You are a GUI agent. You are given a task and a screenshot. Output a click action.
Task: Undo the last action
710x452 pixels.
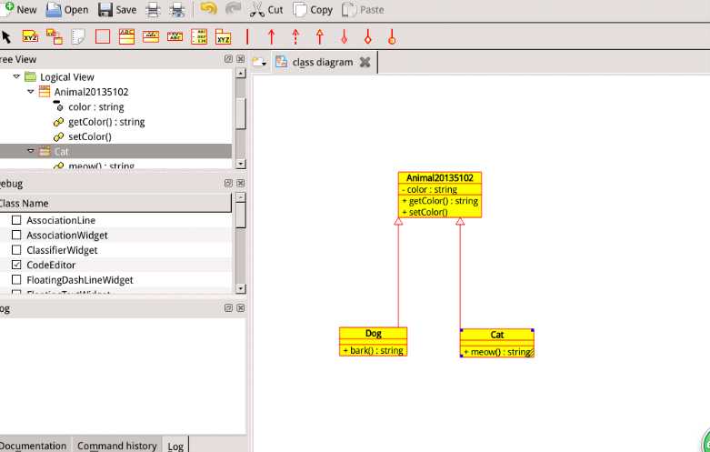click(x=208, y=9)
